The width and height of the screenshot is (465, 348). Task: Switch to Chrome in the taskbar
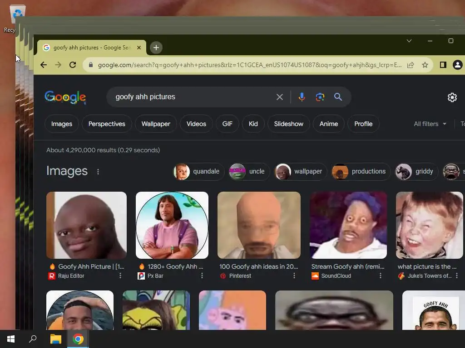[78, 339]
